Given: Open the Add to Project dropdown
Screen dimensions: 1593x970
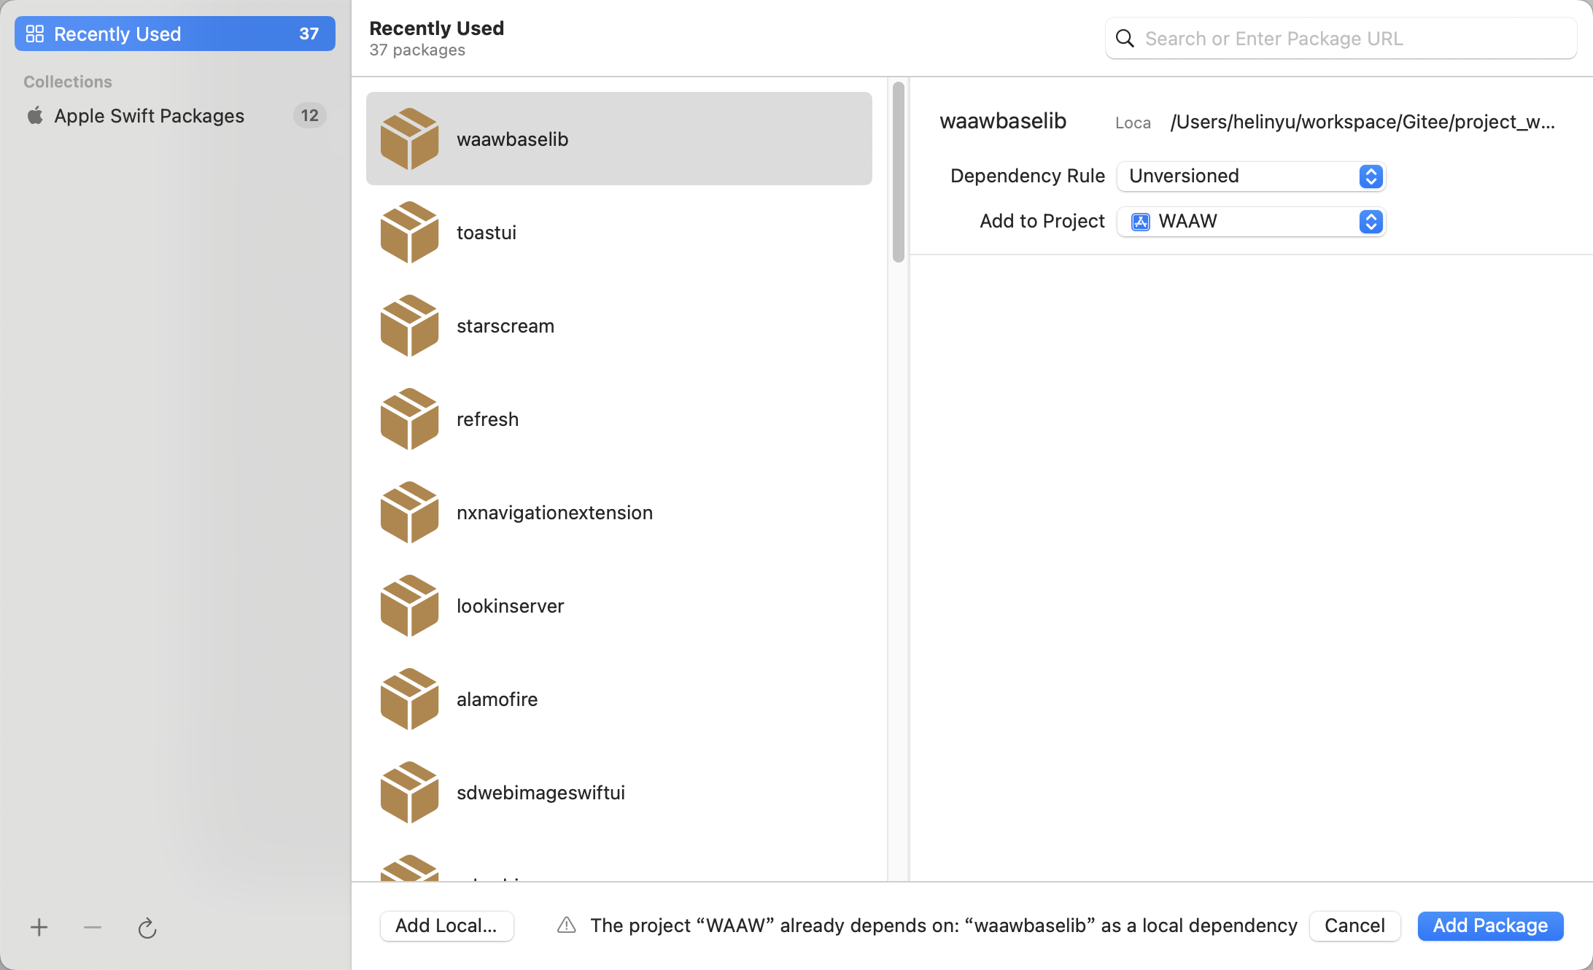Looking at the screenshot, I should click(x=1251, y=222).
